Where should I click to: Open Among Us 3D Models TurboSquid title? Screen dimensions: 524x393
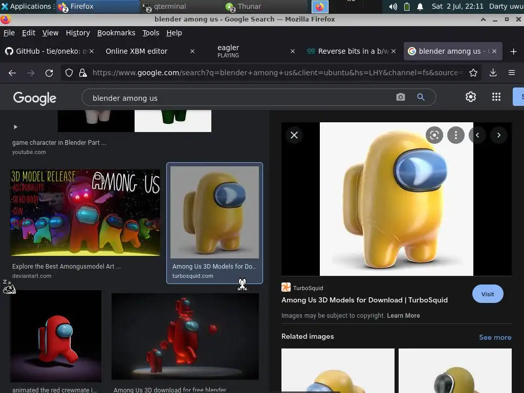click(x=364, y=300)
